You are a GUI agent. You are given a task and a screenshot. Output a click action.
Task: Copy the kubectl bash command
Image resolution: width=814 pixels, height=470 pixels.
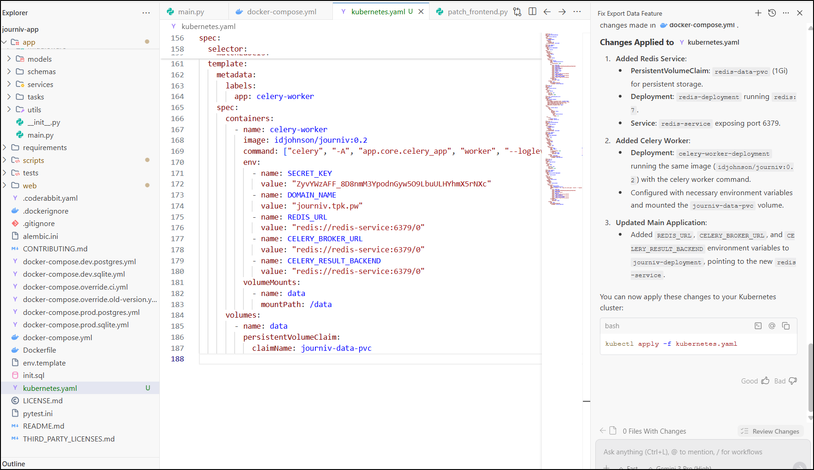(786, 326)
